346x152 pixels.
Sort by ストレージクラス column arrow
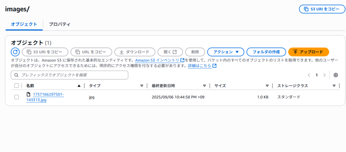(334, 86)
